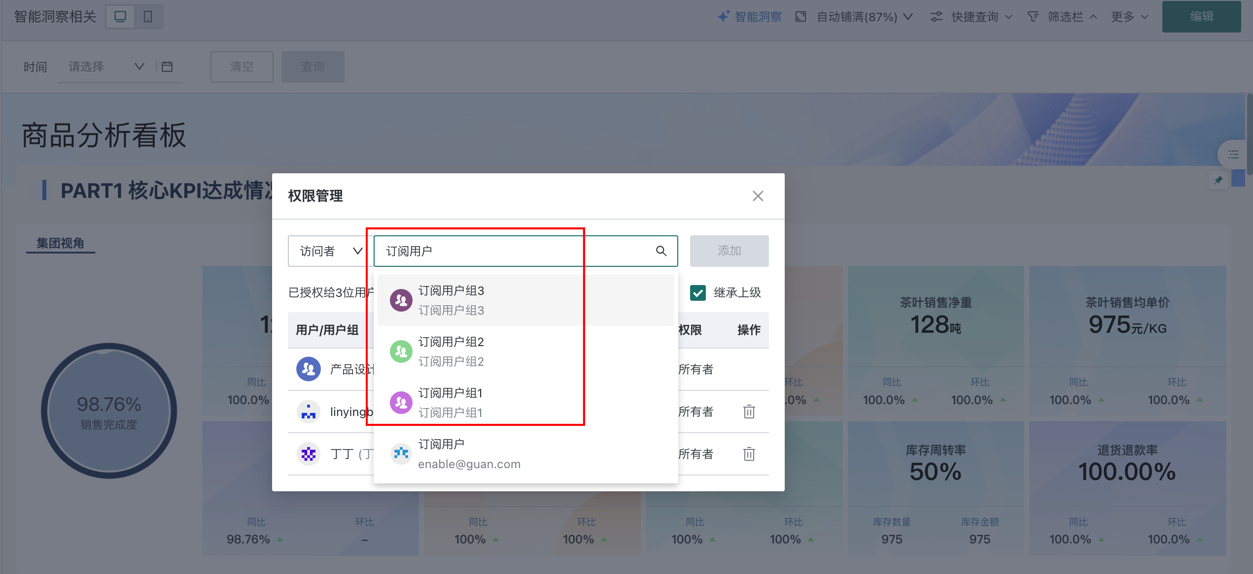Click the 添加 button

click(729, 251)
